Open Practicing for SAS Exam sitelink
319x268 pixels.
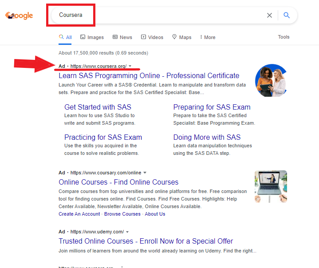(103, 137)
